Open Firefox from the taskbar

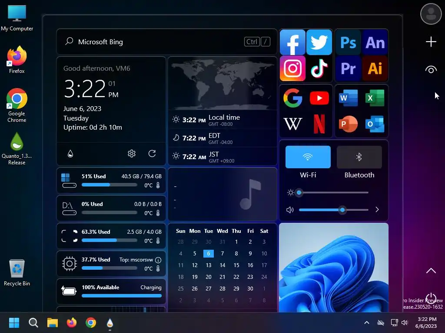coord(72,323)
